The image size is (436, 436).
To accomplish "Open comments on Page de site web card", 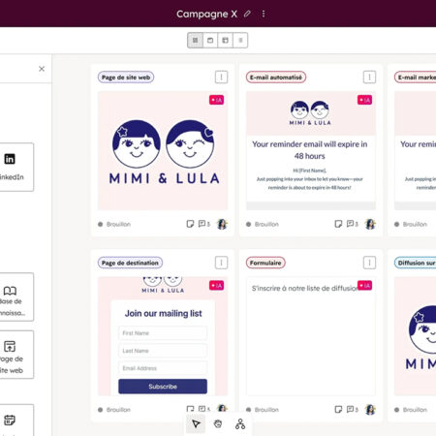I will click(x=203, y=224).
